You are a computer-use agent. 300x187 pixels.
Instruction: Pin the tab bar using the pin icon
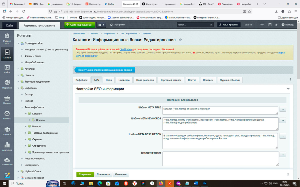[290, 79]
